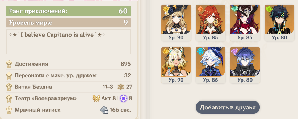Open red-haired Pyro character card Ур. 85

211,23
